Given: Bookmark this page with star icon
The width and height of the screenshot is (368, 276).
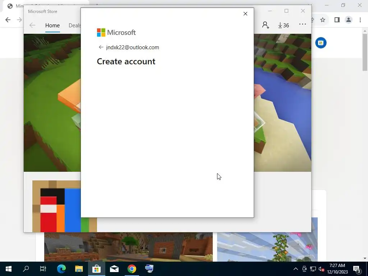Looking at the screenshot, I should (323, 20).
